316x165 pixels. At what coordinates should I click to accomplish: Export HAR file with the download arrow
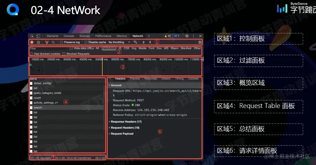tap(150, 42)
